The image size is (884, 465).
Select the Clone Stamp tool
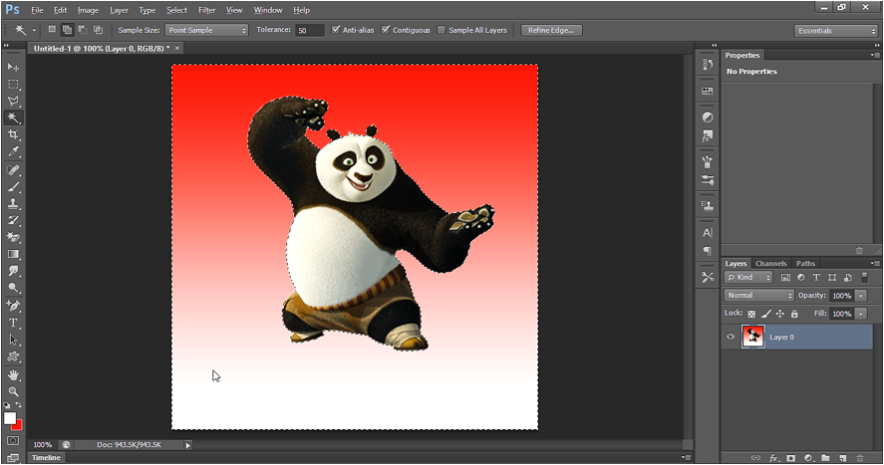pyautogui.click(x=13, y=204)
